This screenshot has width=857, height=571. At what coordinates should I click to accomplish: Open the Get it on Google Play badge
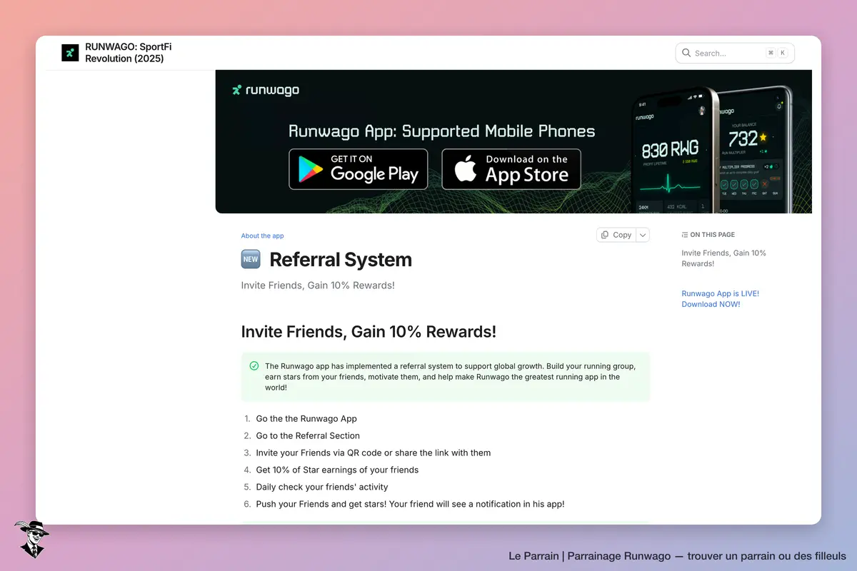point(358,169)
